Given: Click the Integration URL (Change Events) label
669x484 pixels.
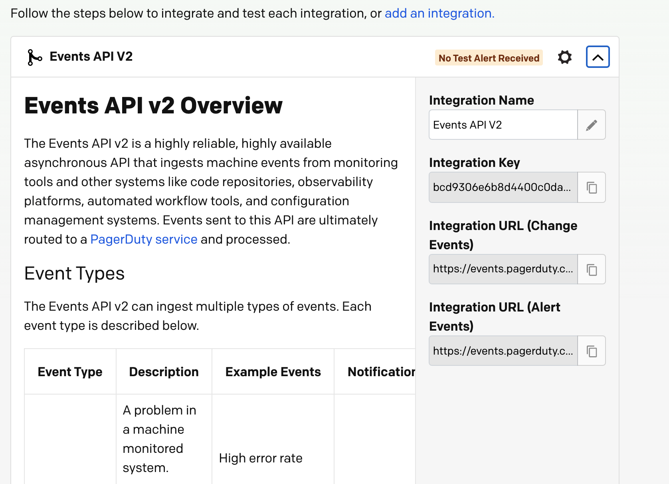Looking at the screenshot, I should pyautogui.click(x=503, y=235).
